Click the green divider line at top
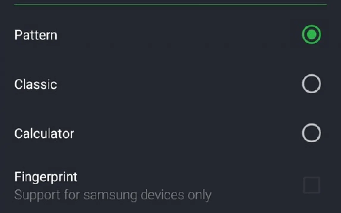The image size is (341, 213). click(170, 5)
